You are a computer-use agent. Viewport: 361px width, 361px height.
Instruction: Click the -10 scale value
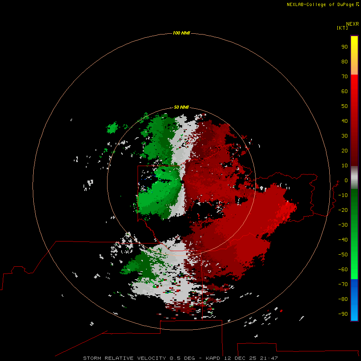343,195
